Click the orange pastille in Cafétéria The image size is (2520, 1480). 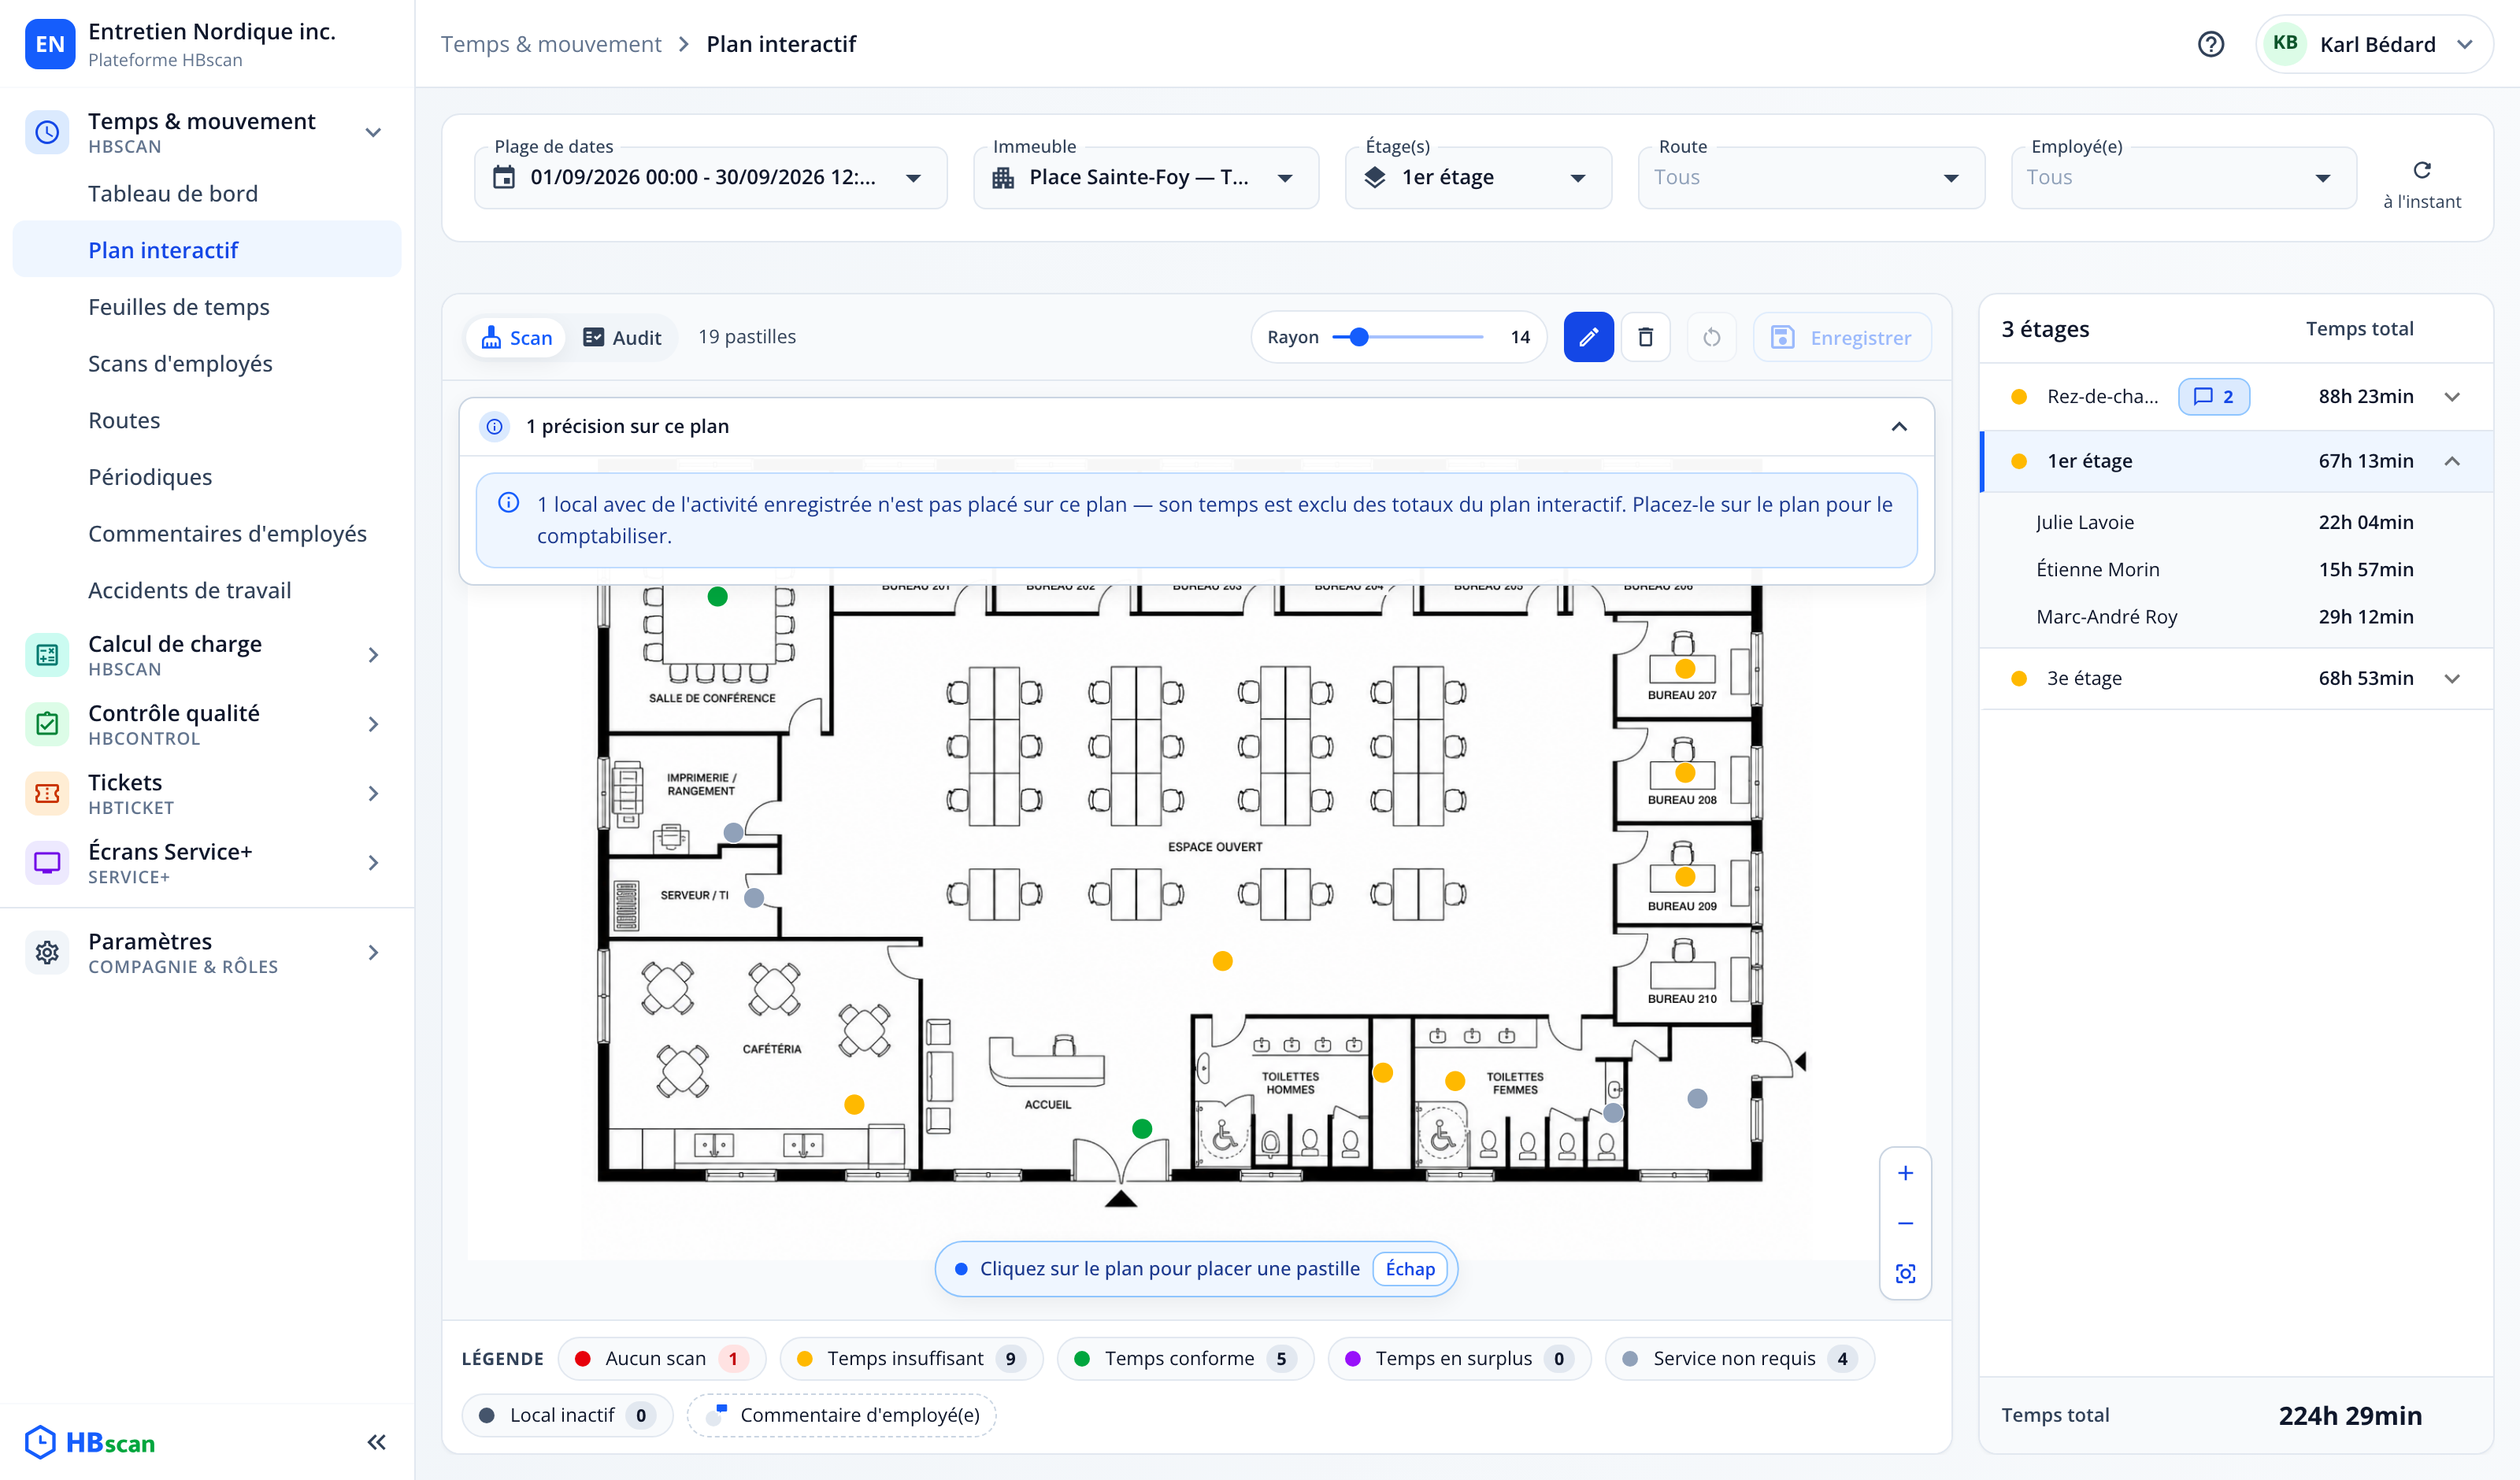pyautogui.click(x=854, y=1104)
